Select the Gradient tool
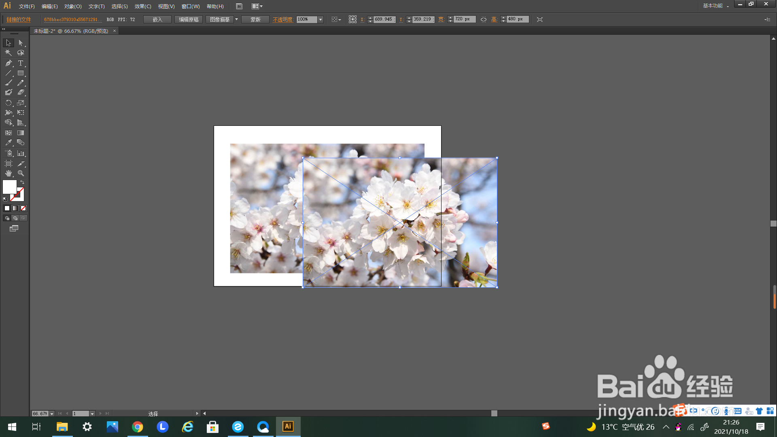The width and height of the screenshot is (777, 437). coord(21,133)
